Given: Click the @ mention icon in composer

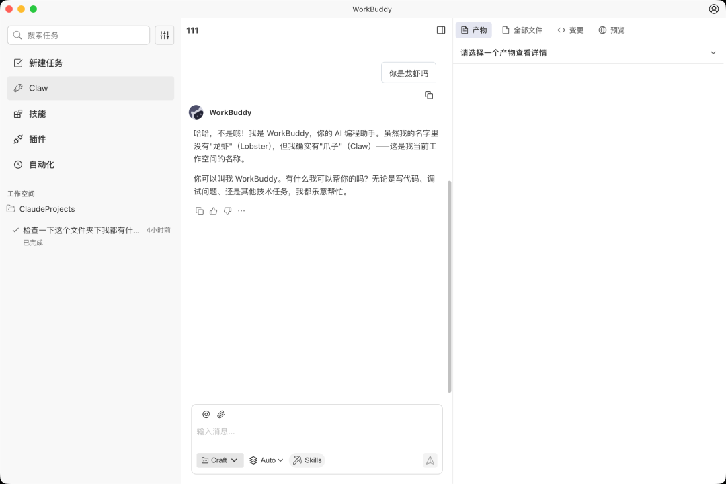Looking at the screenshot, I should [x=206, y=414].
